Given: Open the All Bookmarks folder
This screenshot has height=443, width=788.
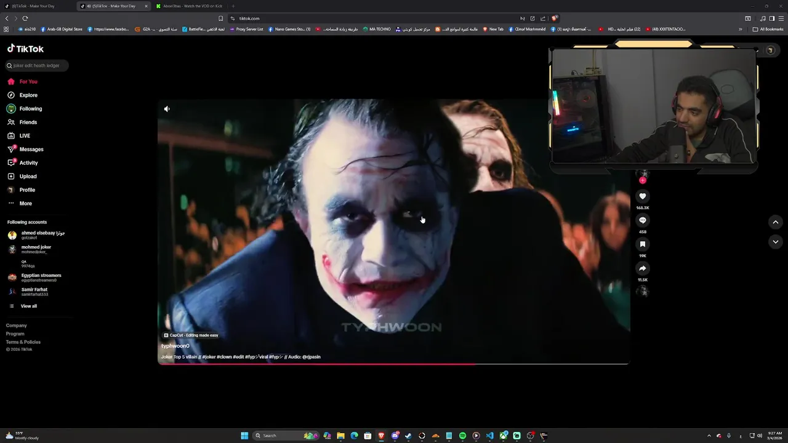Looking at the screenshot, I should pos(768,29).
